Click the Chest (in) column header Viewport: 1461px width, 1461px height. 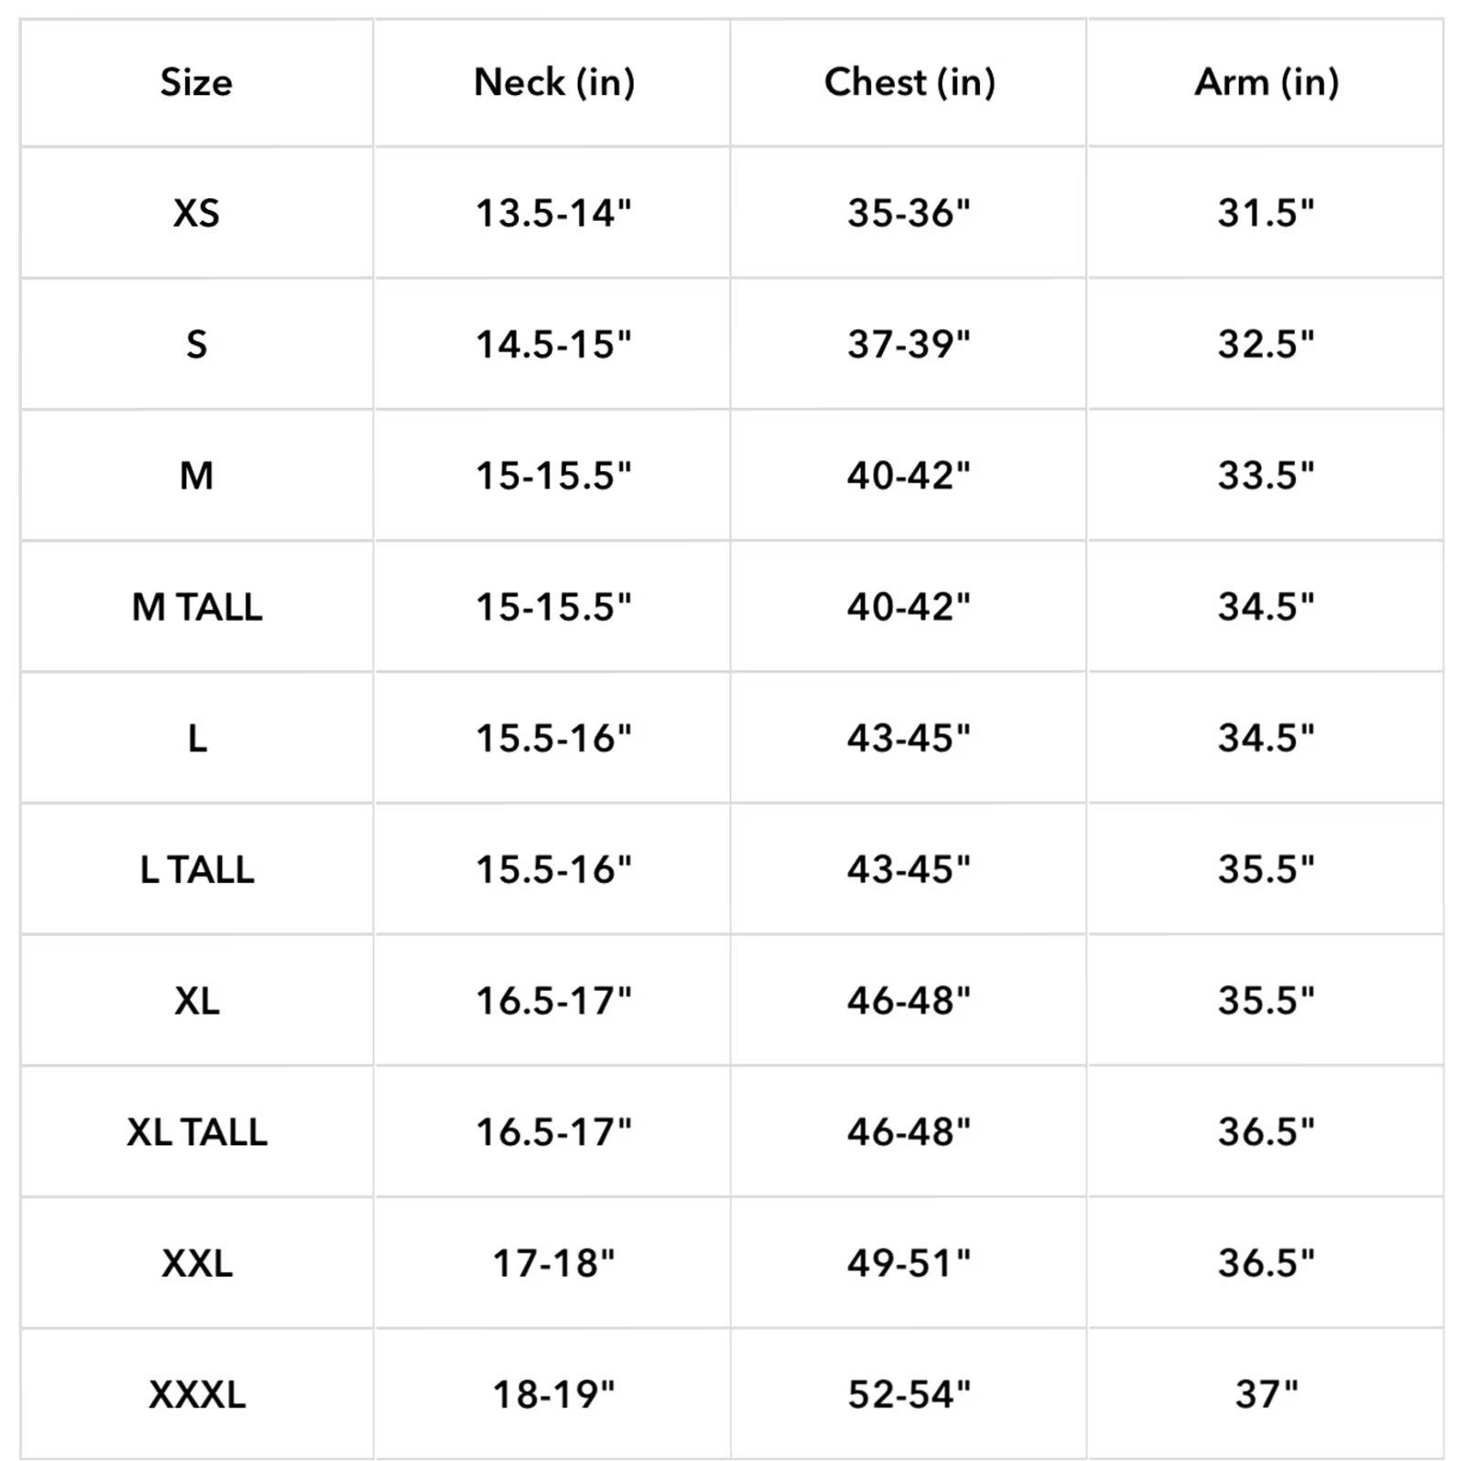click(x=909, y=83)
